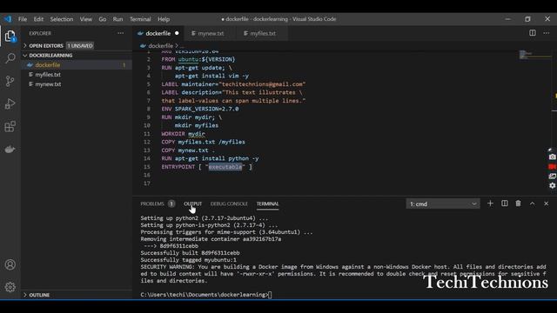This screenshot has height=313, width=557.
Task: Click the gallery icon in recorder overlay
Action: click(552, 176)
